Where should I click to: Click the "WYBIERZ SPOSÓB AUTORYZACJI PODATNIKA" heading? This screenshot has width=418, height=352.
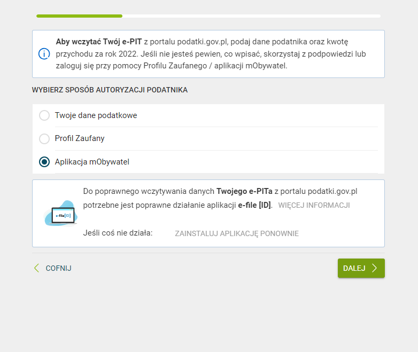tap(110, 90)
